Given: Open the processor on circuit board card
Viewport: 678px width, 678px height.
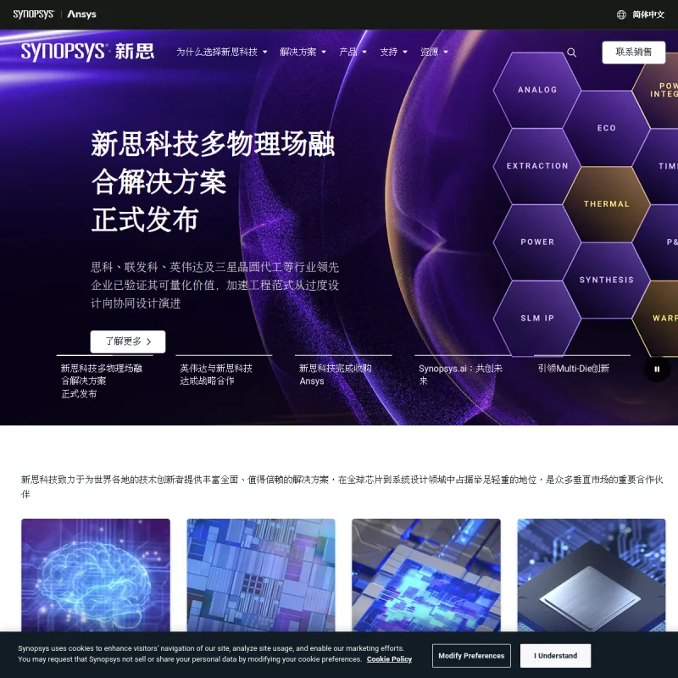Looking at the screenshot, I should [591, 575].
